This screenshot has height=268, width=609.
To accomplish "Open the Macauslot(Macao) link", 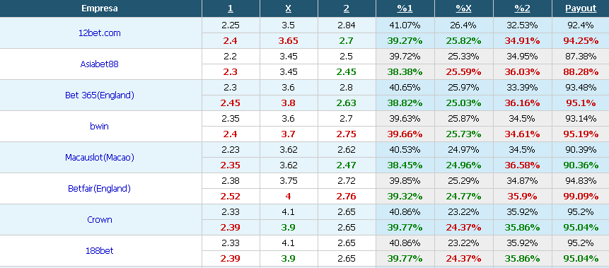I will (x=100, y=157).
